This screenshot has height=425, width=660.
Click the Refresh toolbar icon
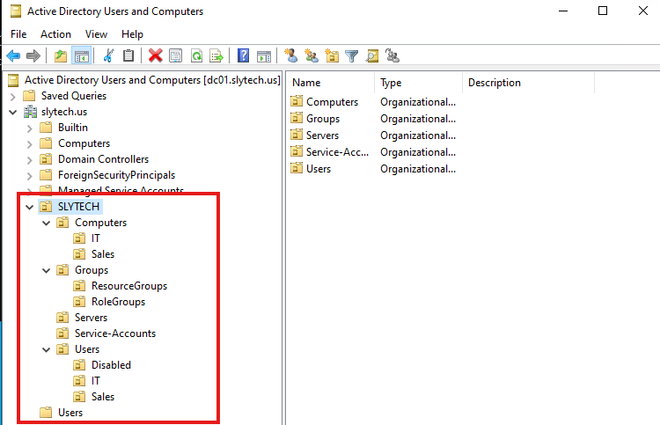196,56
